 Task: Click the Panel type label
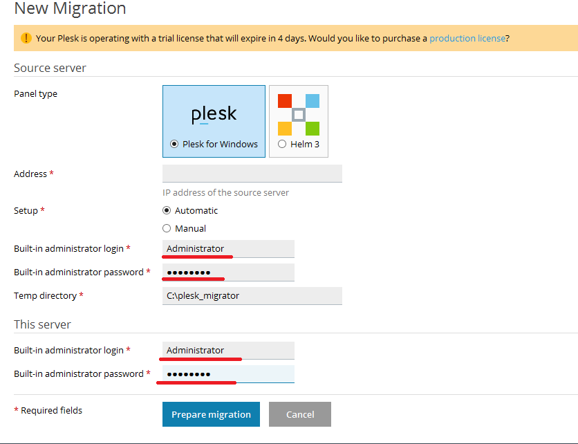36,94
